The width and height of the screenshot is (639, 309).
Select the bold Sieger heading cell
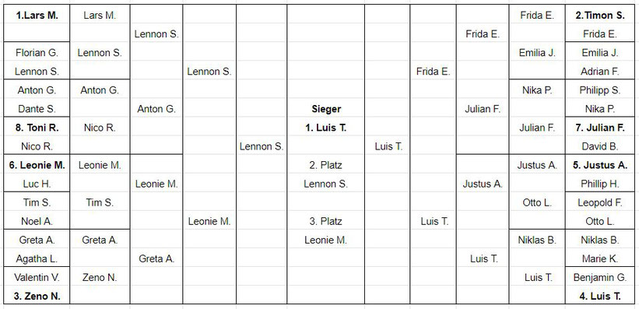(326, 109)
